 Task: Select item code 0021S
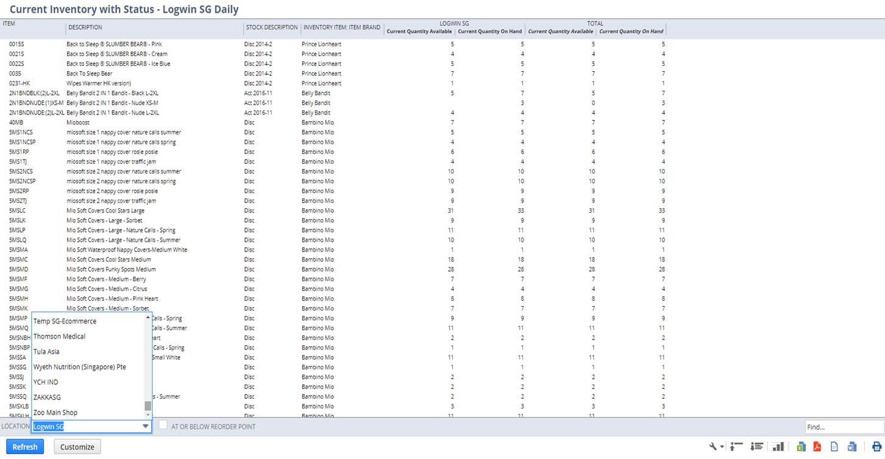coord(17,54)
